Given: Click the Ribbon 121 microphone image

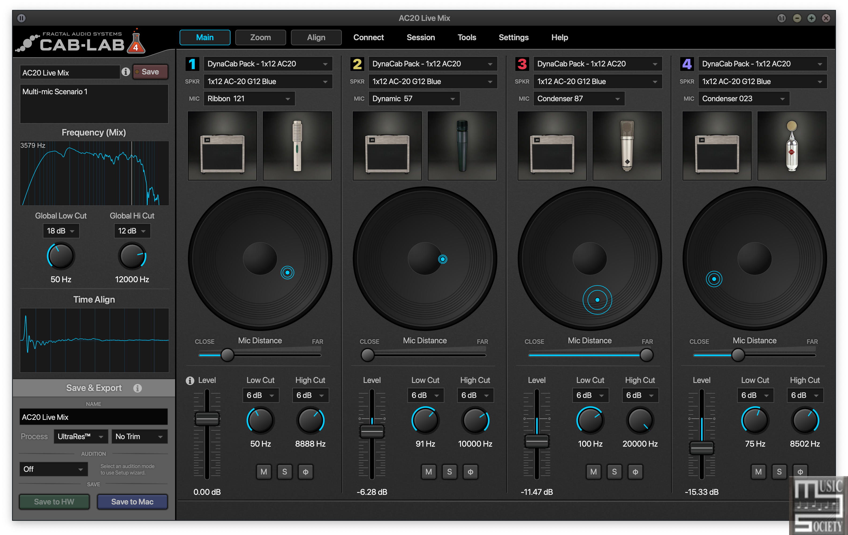Looking at the screenshot, I should pos(297,146).
